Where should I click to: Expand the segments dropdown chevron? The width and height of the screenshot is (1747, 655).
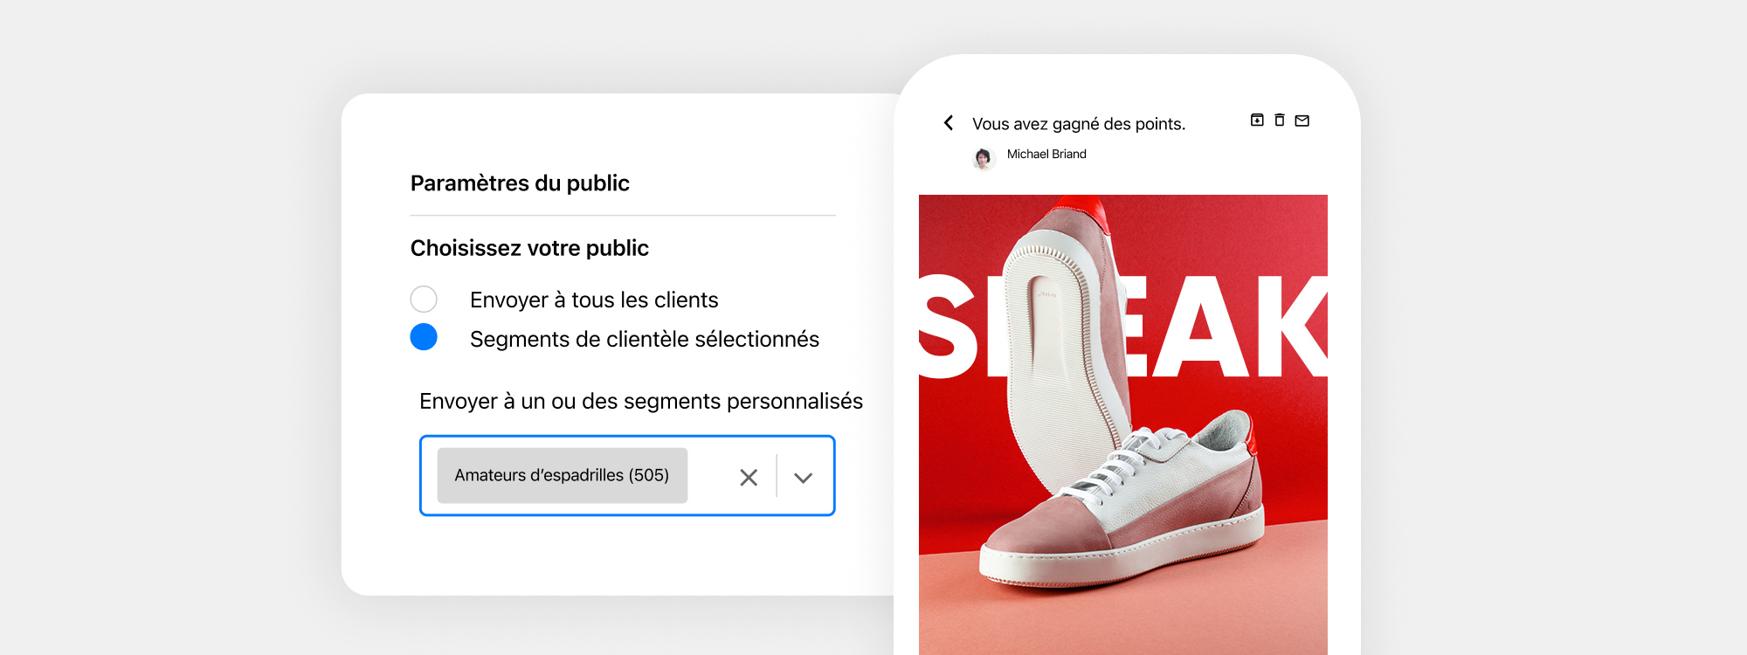point(804,477)
